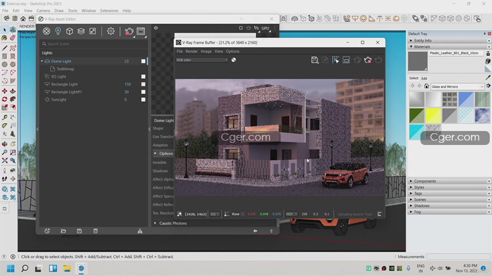Open RGB color channel dropdown
Image resolution: width=492 pixels, height=276 pixels.
202,60
